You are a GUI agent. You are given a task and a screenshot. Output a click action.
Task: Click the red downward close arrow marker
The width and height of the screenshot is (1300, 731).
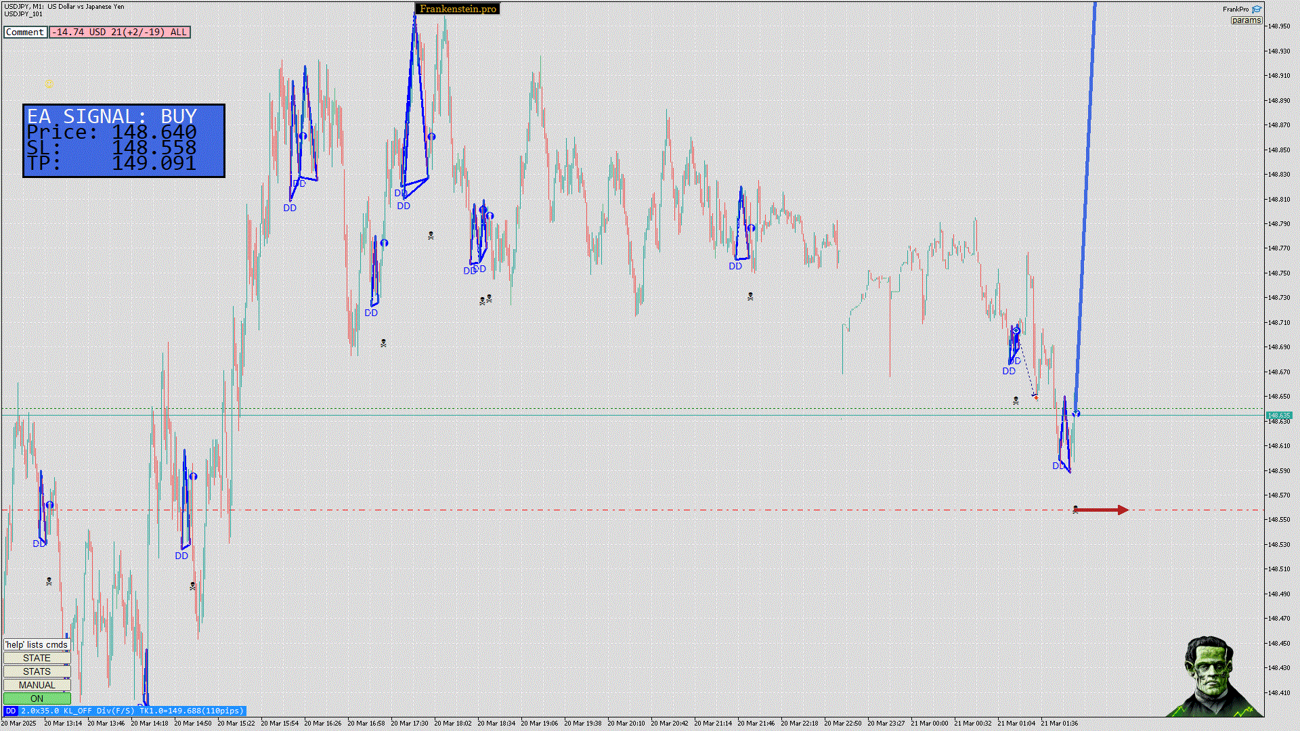coord(1035,397)
